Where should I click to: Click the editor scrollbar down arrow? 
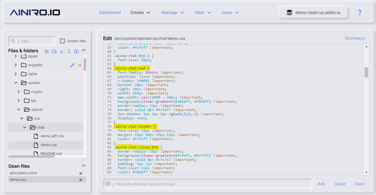pos(367,172)
